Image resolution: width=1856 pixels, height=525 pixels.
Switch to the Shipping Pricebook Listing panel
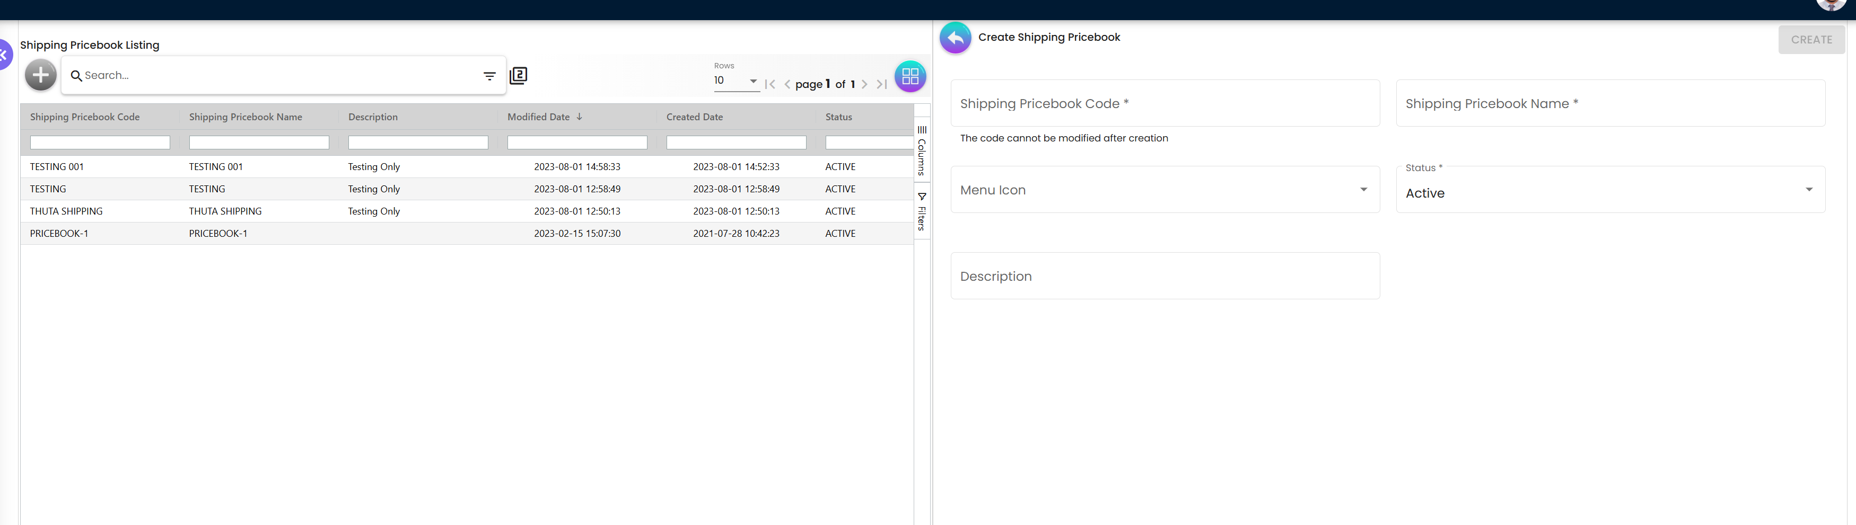[89, 45]
